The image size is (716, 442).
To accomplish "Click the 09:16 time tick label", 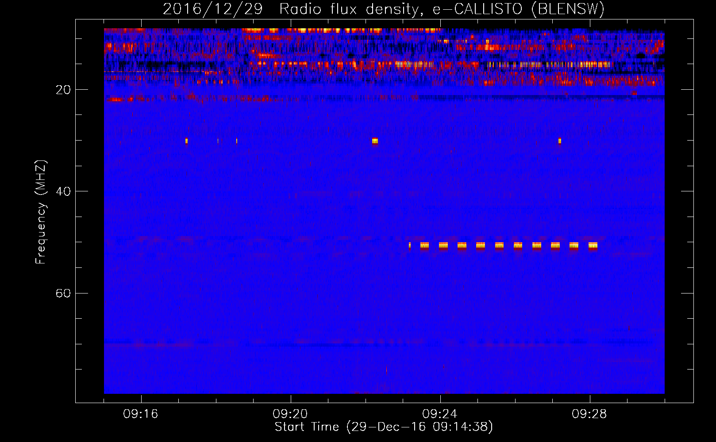I will click(x=141, y=414).
